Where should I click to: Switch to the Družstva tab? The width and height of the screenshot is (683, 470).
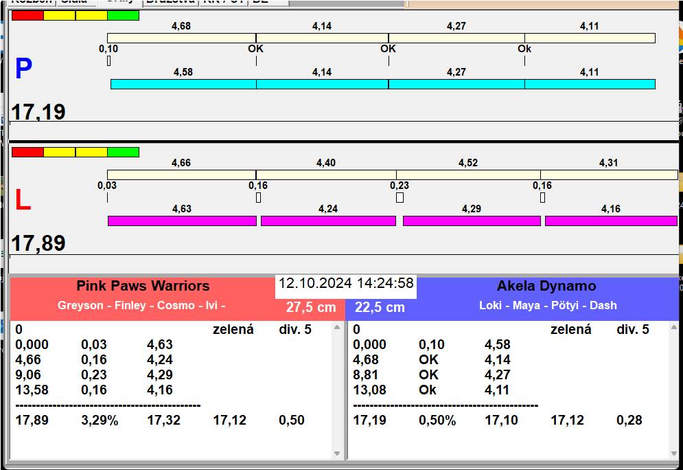[170, 2]
